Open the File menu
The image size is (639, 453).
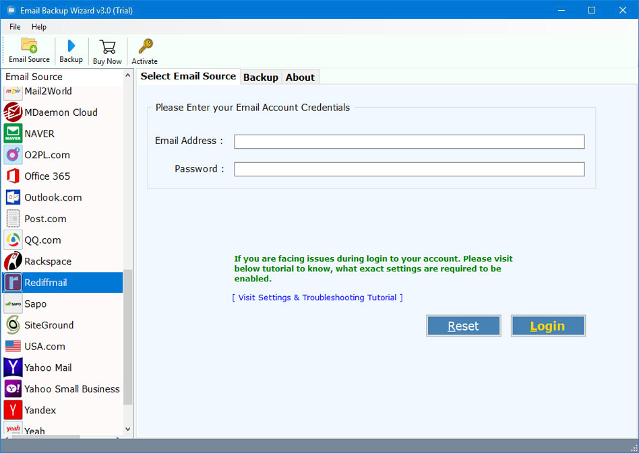[x=14, y=27]
